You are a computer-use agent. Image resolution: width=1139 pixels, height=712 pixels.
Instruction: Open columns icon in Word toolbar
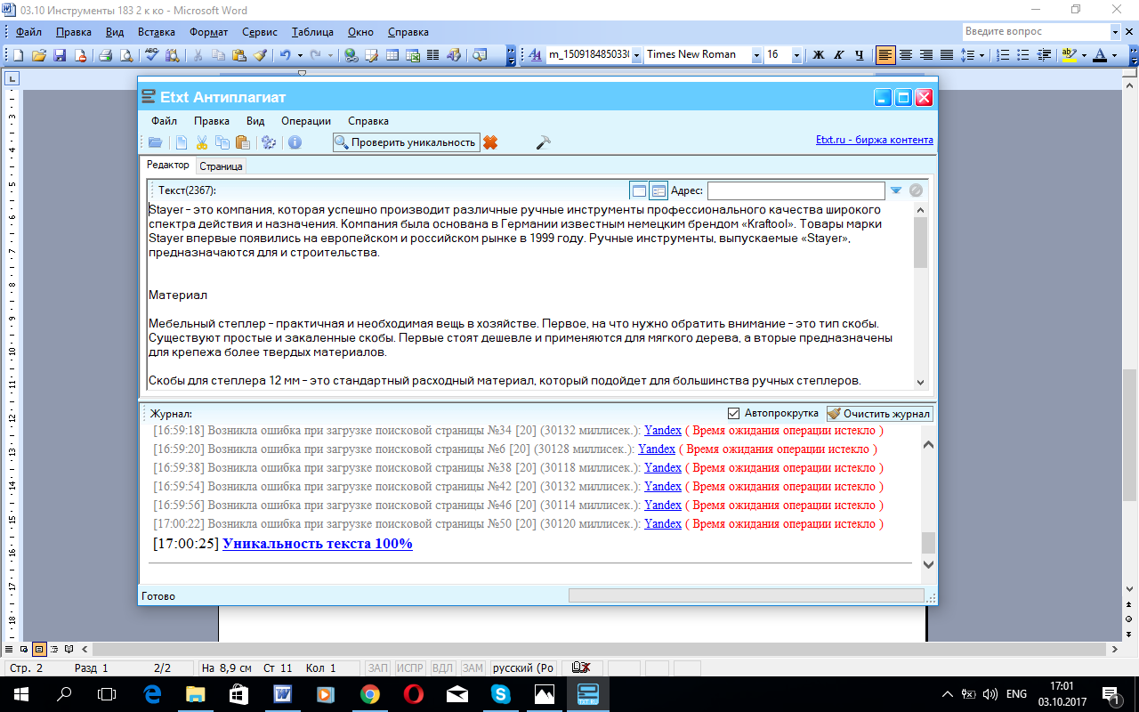[433, 55]
